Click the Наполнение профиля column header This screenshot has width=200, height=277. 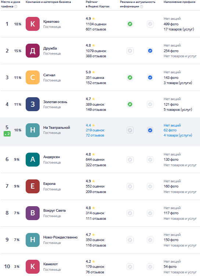179,2
